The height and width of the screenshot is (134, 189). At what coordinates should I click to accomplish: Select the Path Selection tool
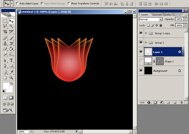pyautogui.click(x=5, y=60)
